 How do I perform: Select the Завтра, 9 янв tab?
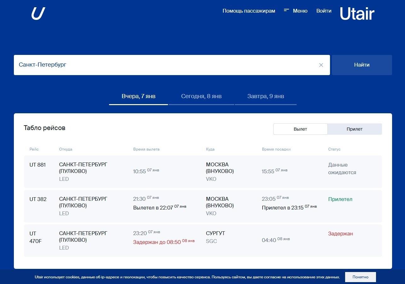pos(265,96)
